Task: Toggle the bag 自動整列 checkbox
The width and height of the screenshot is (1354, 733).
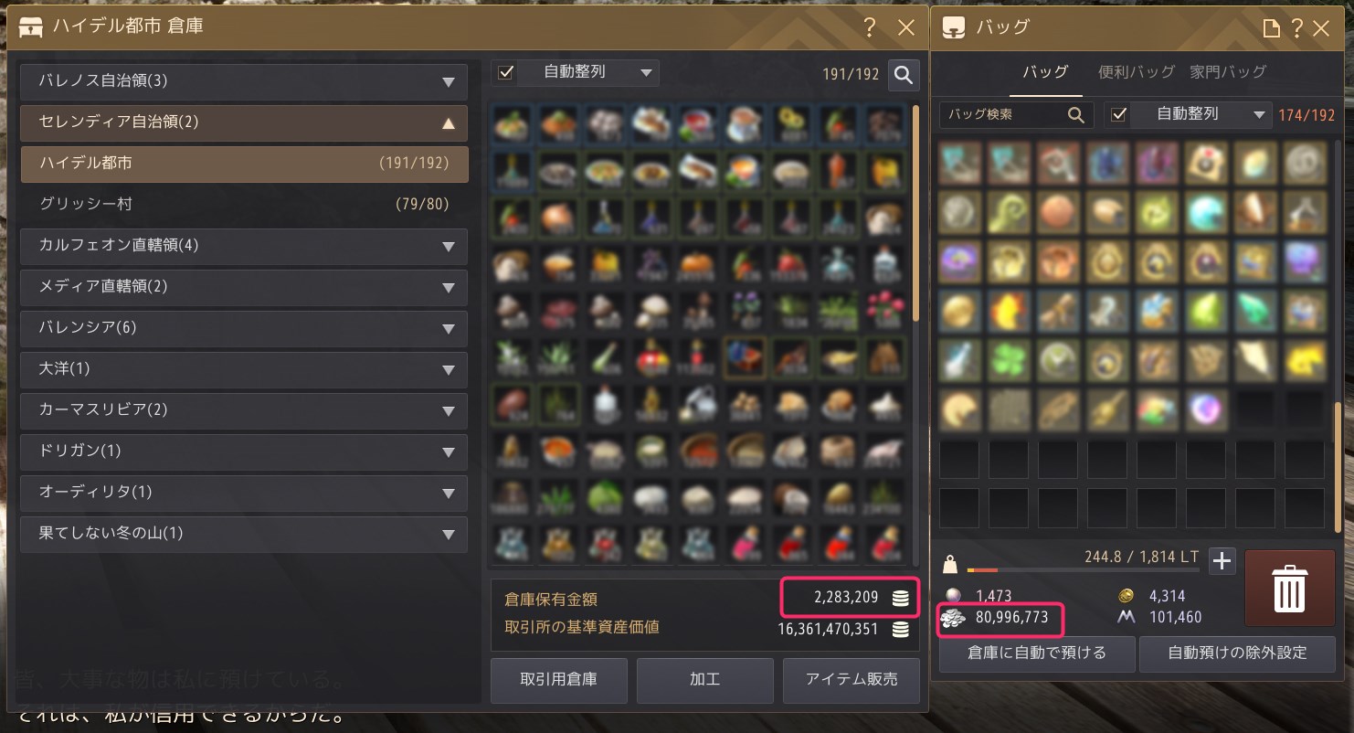Action: pos(1118,114)
